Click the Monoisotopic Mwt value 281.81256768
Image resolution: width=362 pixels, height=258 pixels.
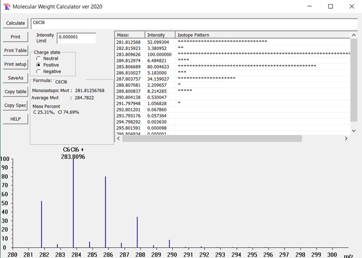pyautogui.click(x=89, y=90)
